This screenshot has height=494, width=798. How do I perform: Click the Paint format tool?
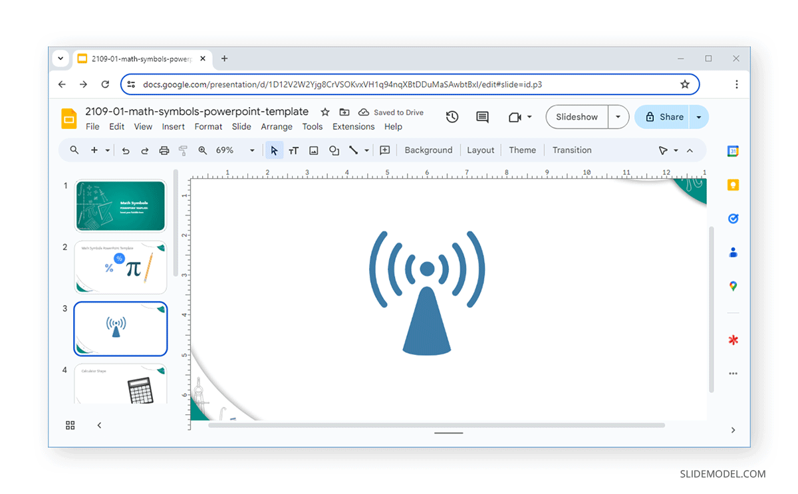(183, 150)
